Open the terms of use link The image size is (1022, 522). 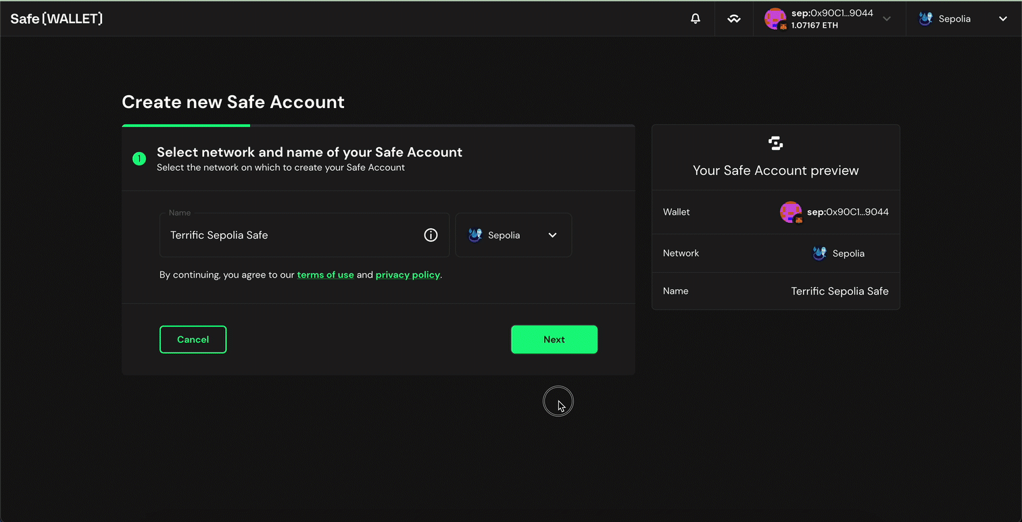pos(326,275)
